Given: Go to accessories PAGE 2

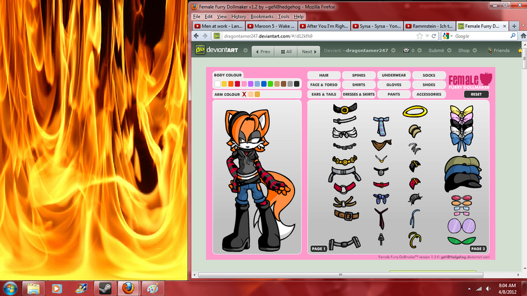Looking at the screenshot, I should 478,249.
